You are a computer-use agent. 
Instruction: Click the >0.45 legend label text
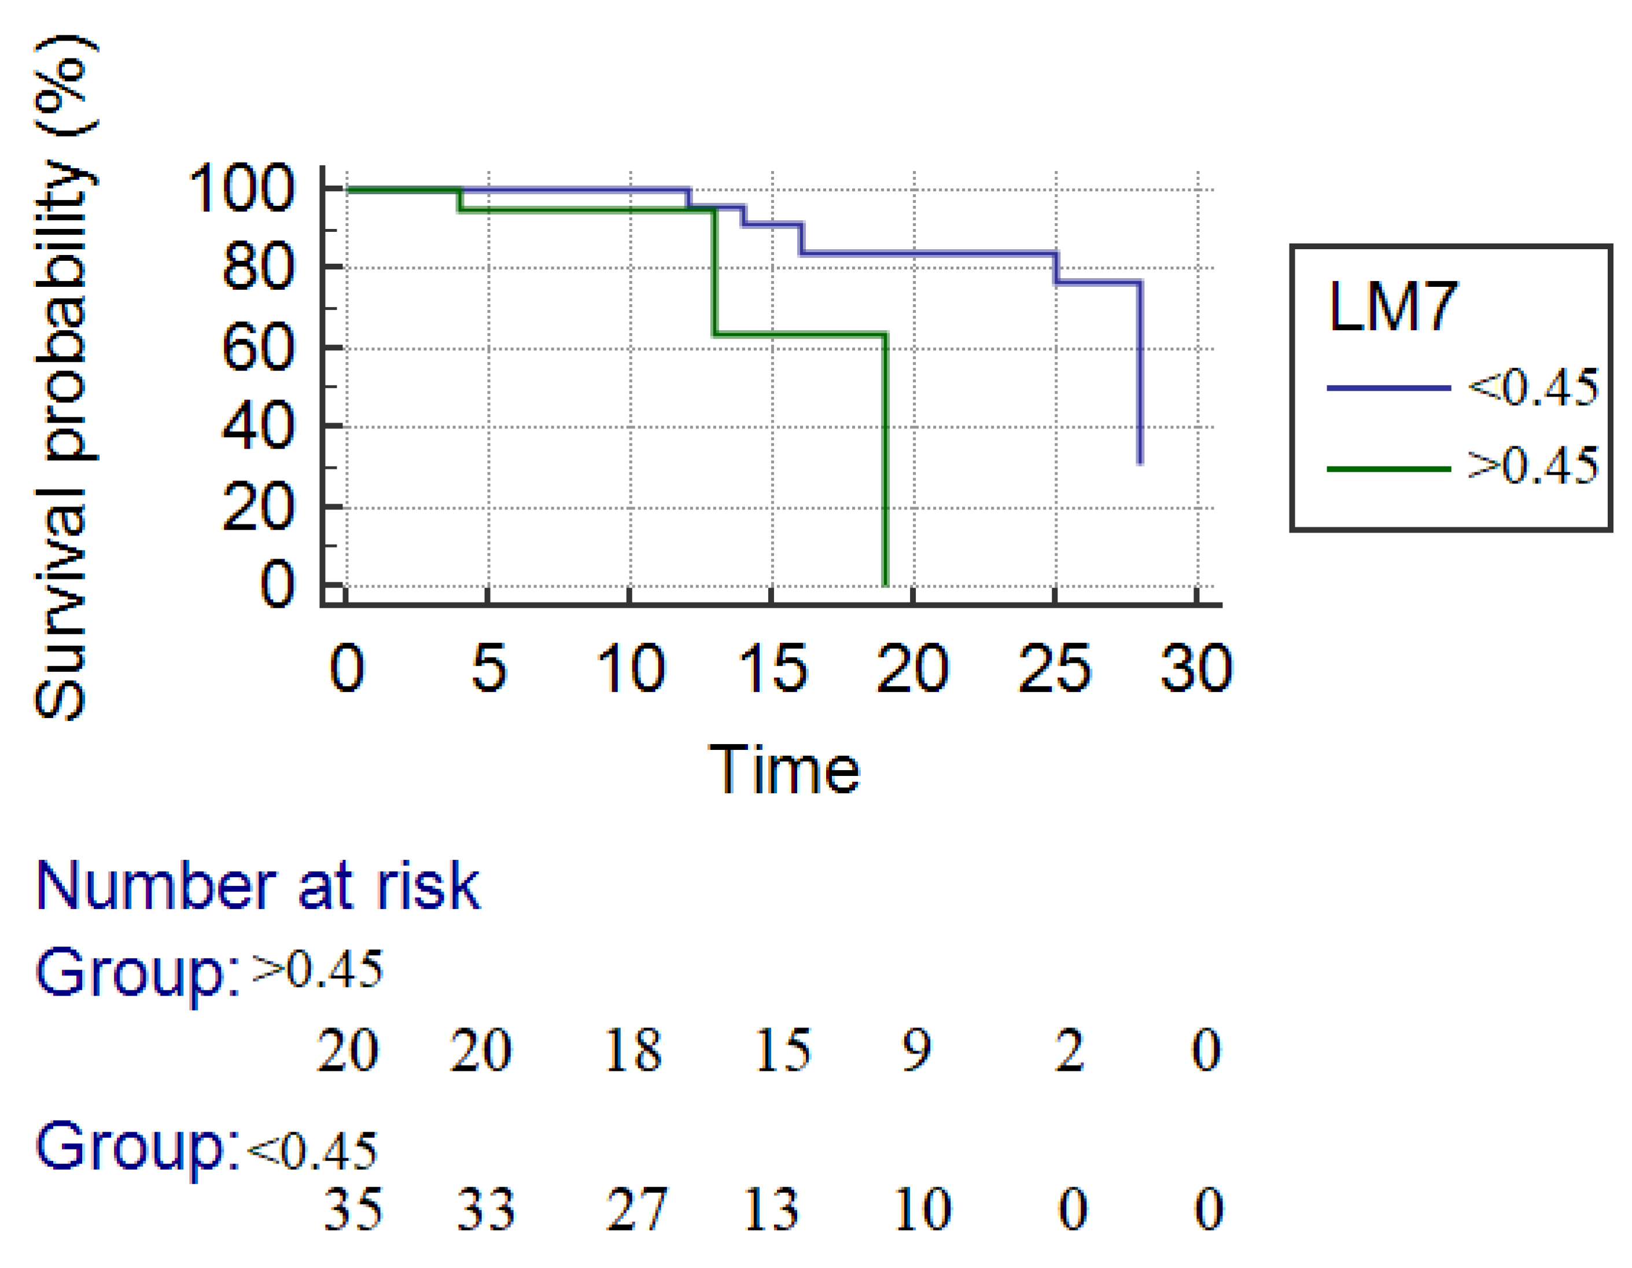pos(1532,466)
